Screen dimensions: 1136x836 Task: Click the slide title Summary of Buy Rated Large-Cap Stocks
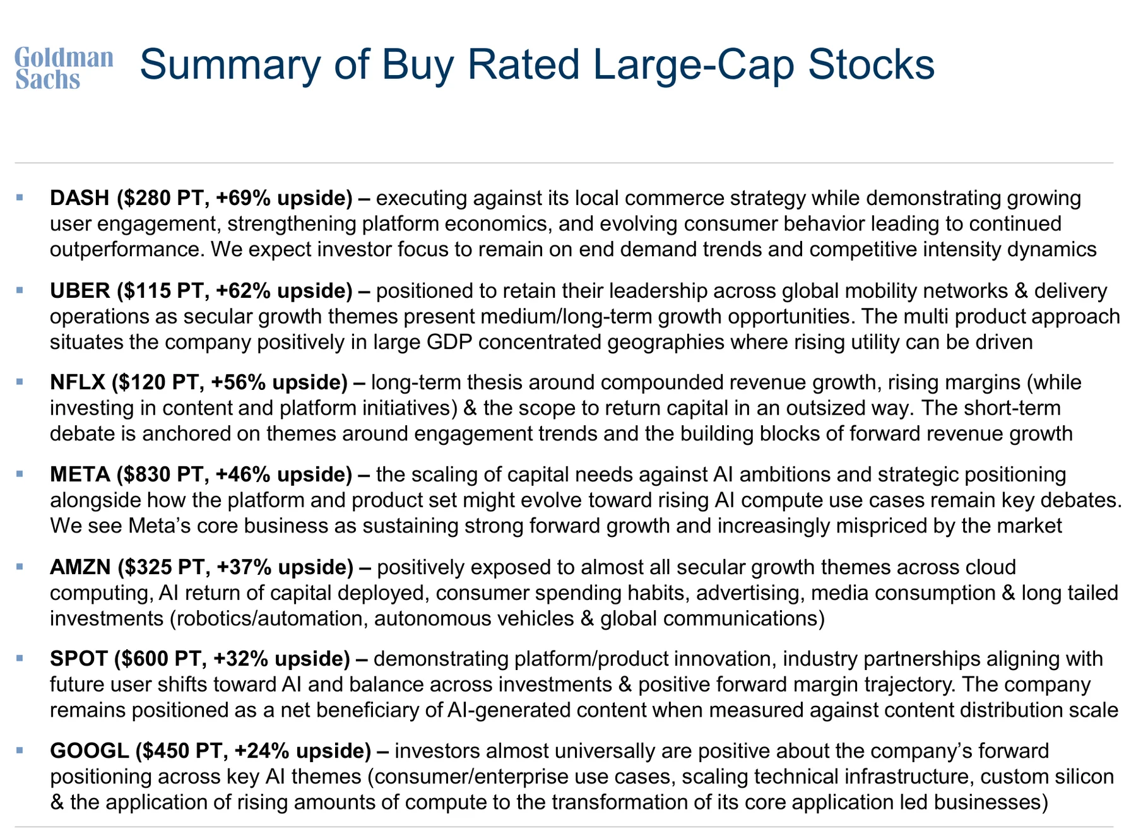click(x=536, y=65)
